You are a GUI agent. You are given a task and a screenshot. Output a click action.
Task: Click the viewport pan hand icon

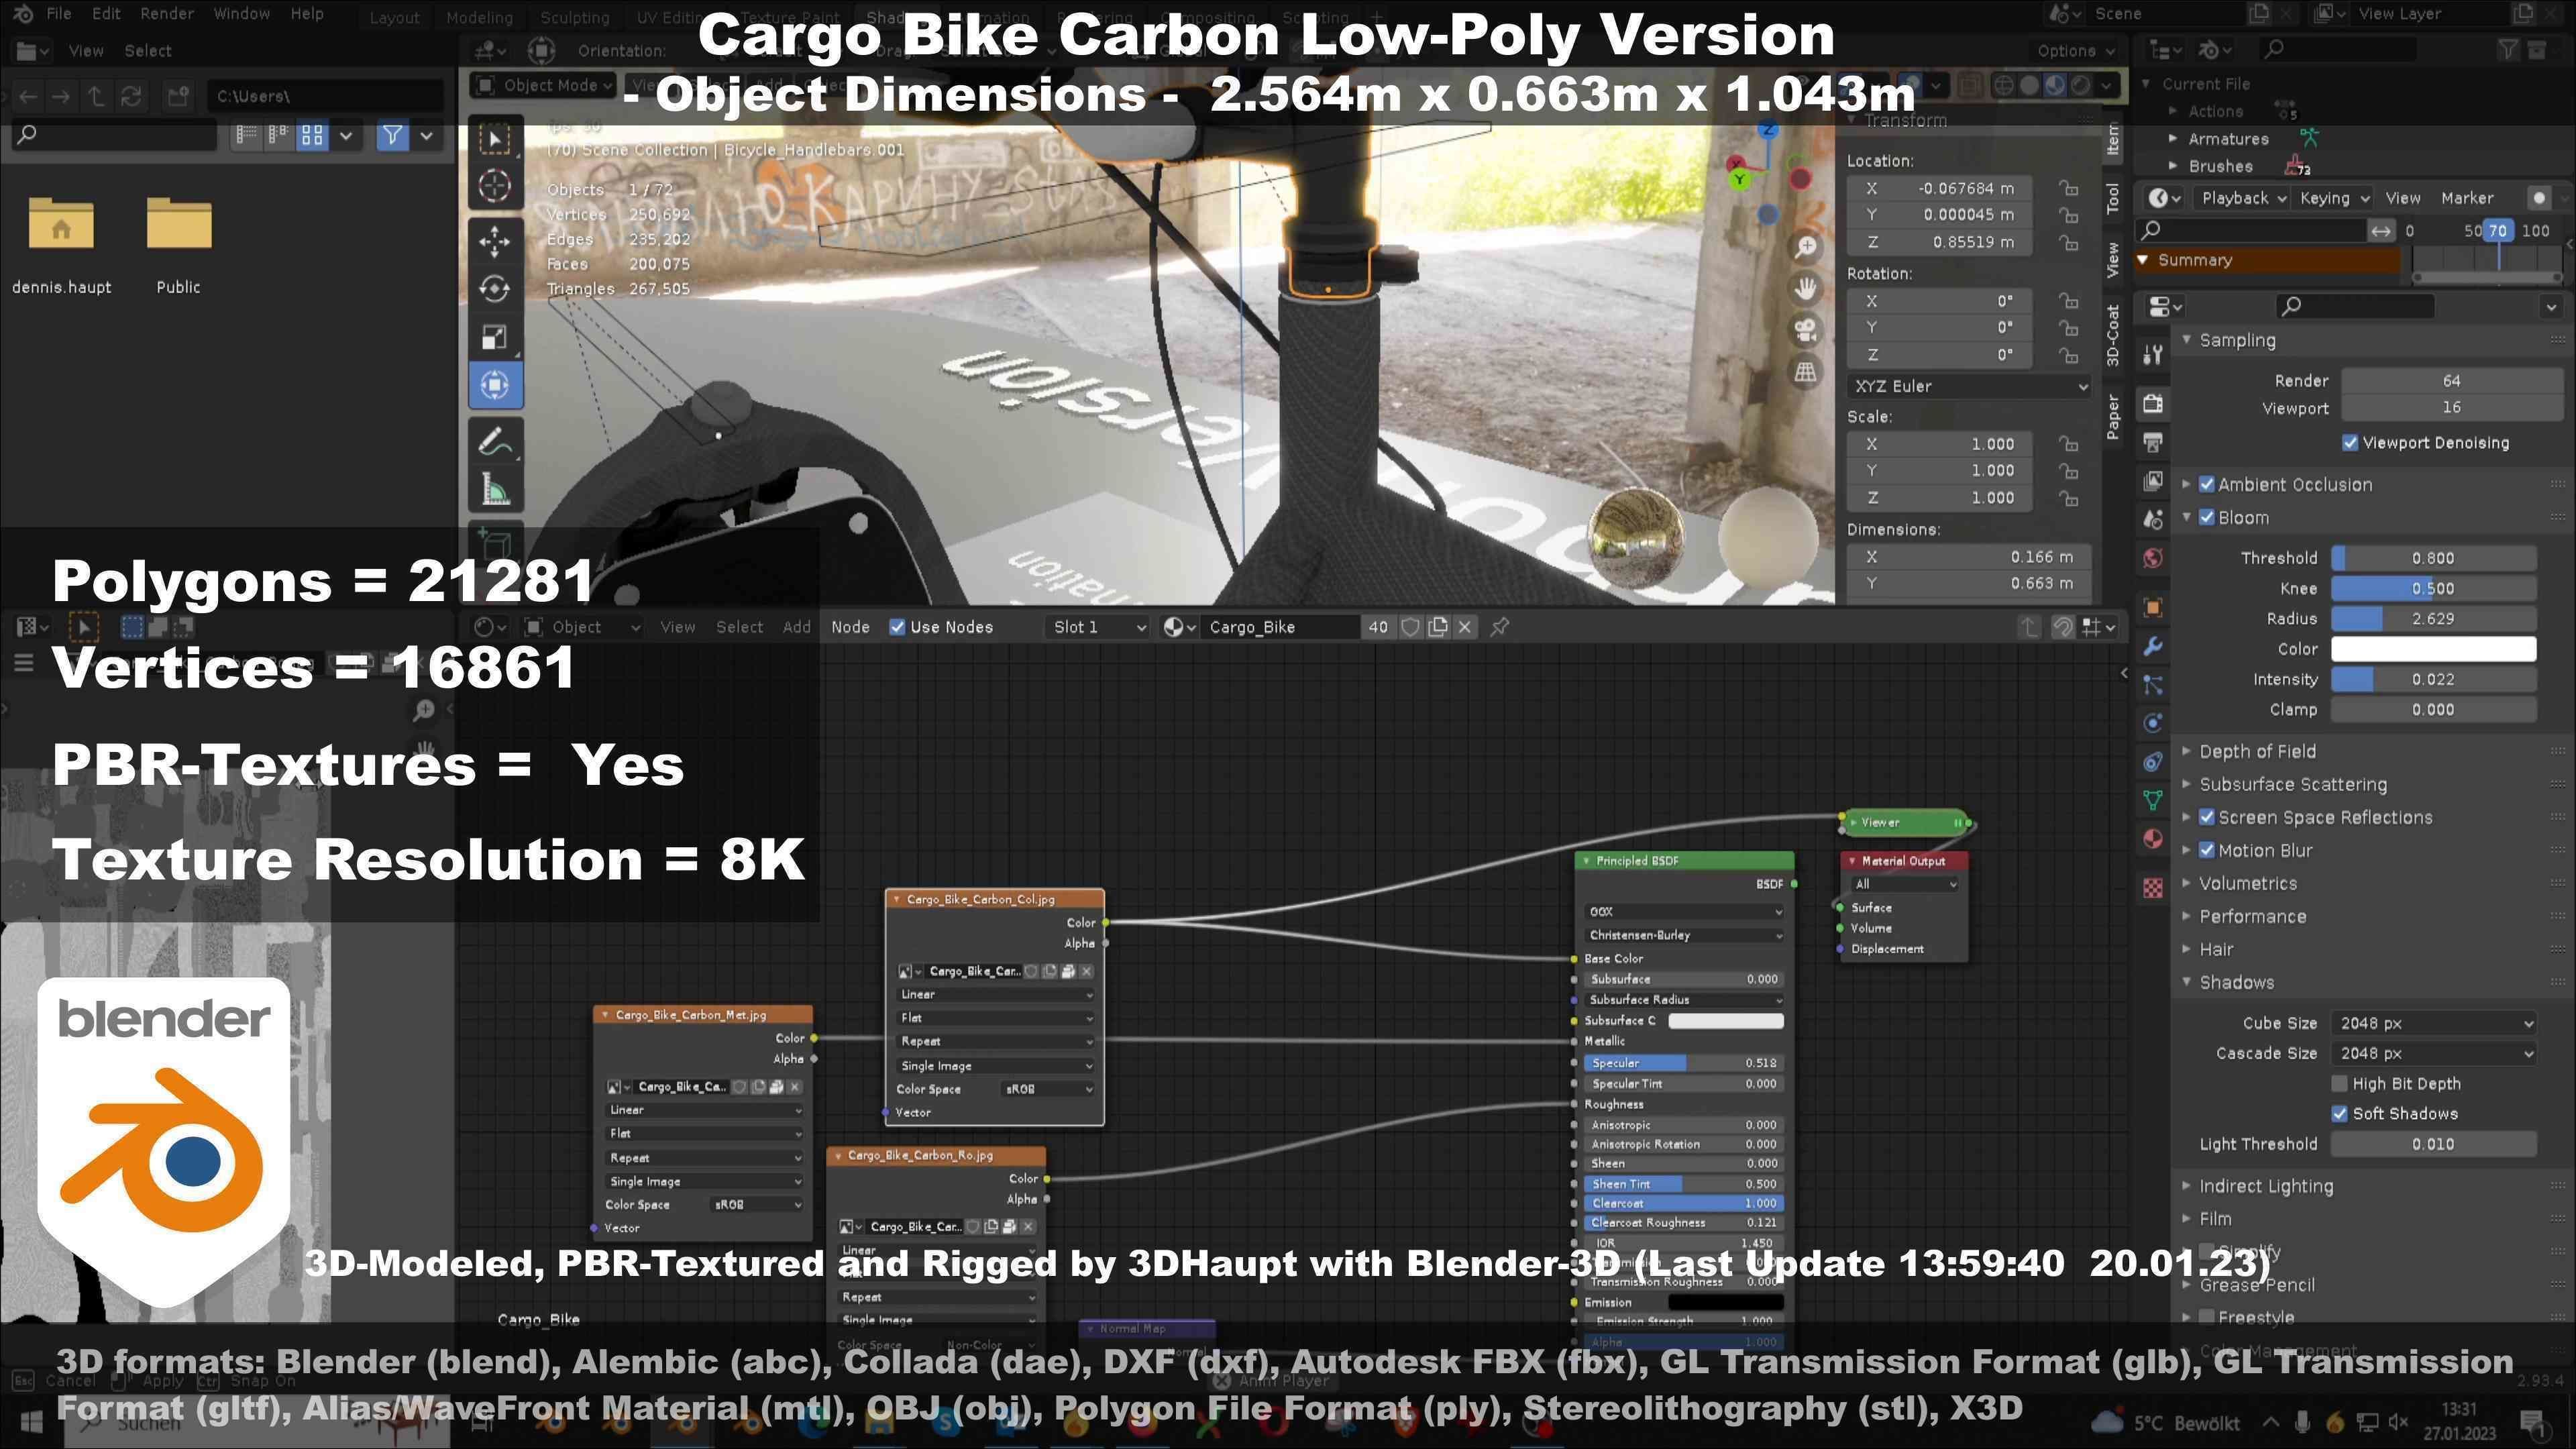tap(1805, 289)
